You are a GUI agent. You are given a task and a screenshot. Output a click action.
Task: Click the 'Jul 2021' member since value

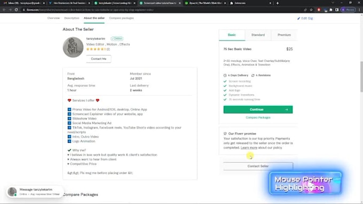coord(136,78)
